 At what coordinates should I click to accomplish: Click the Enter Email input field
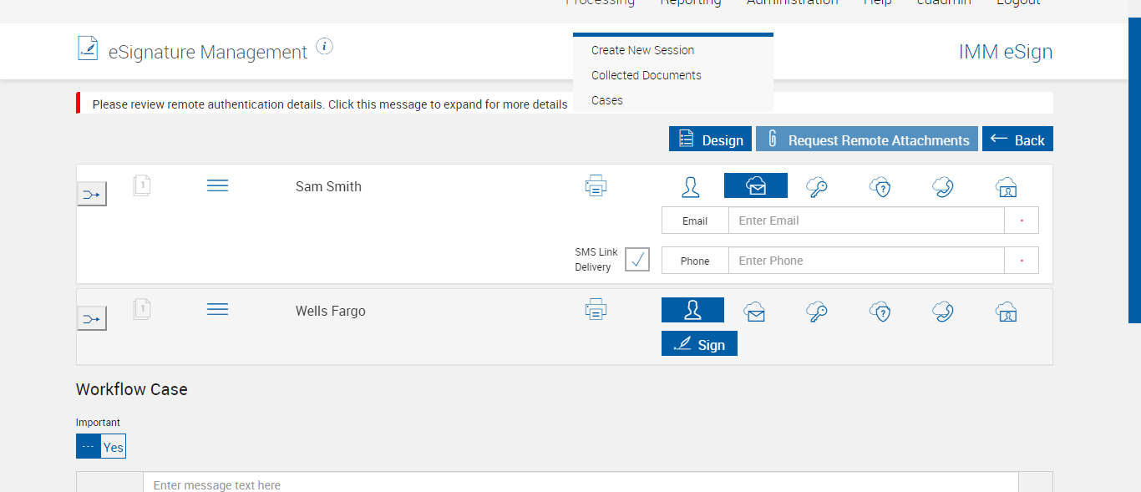tap(865, 221)
